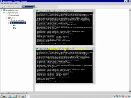Open the Help menu

click(16, 4)
